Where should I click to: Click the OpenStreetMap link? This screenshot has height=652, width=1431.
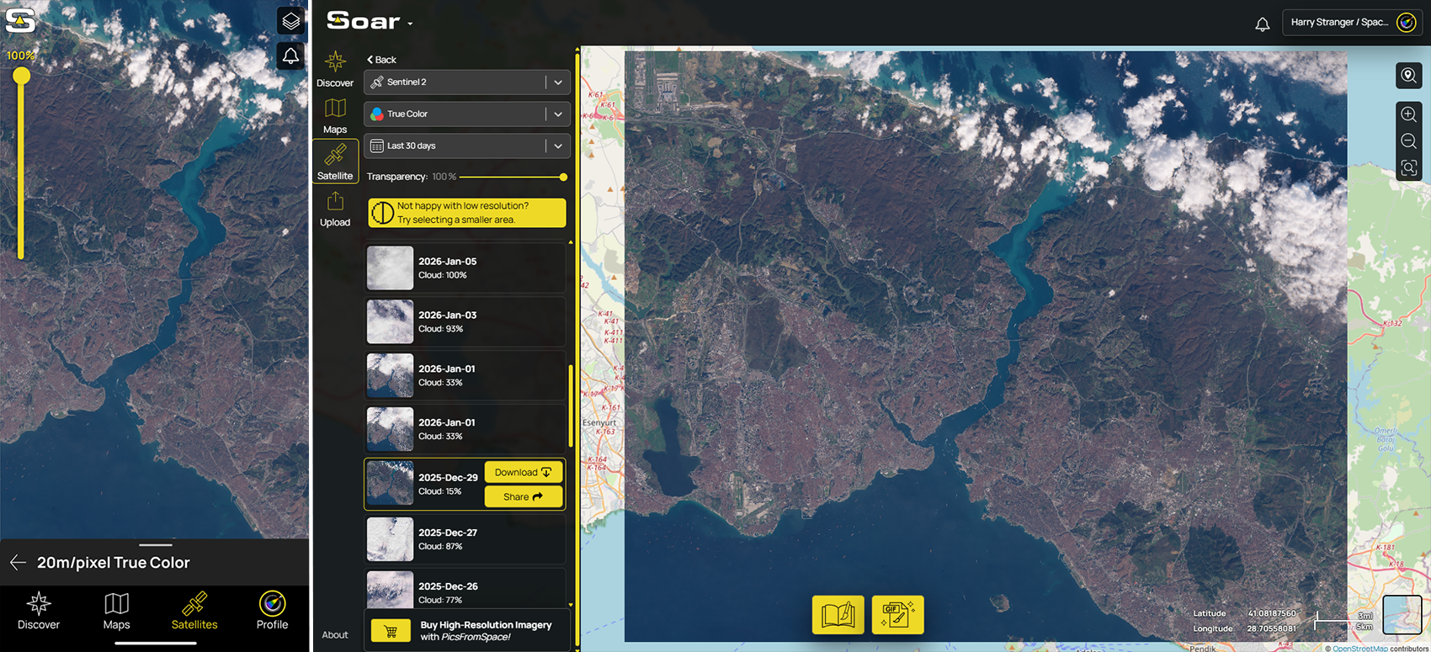1359,648
